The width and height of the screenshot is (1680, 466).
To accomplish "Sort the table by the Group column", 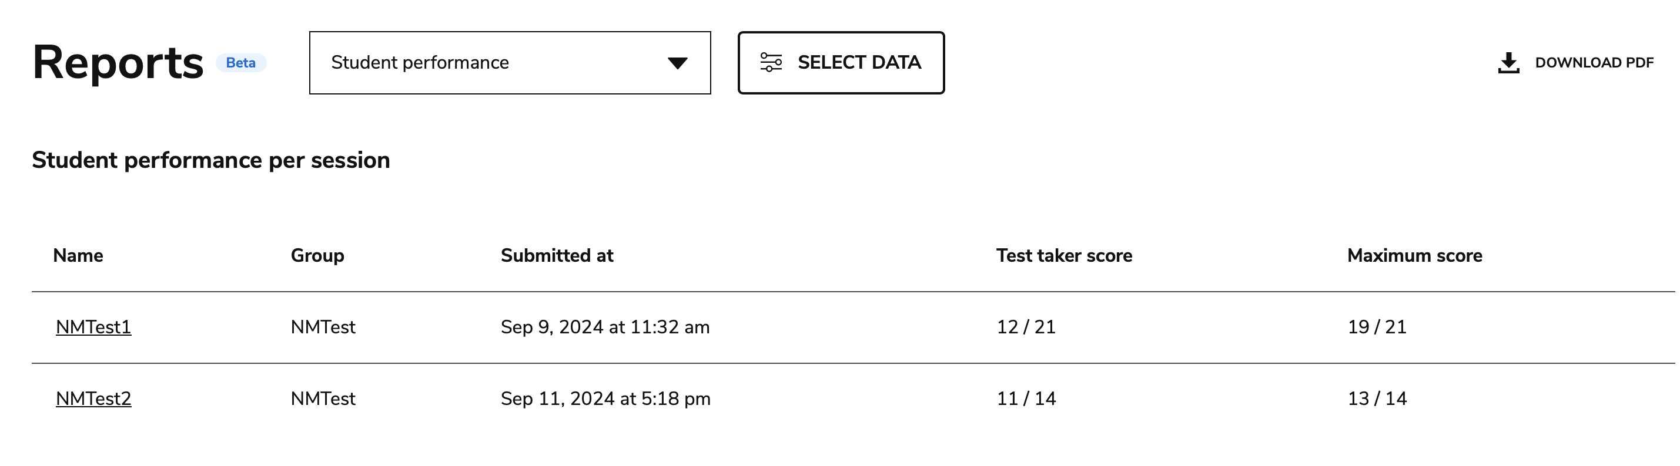I will (317, 255).
